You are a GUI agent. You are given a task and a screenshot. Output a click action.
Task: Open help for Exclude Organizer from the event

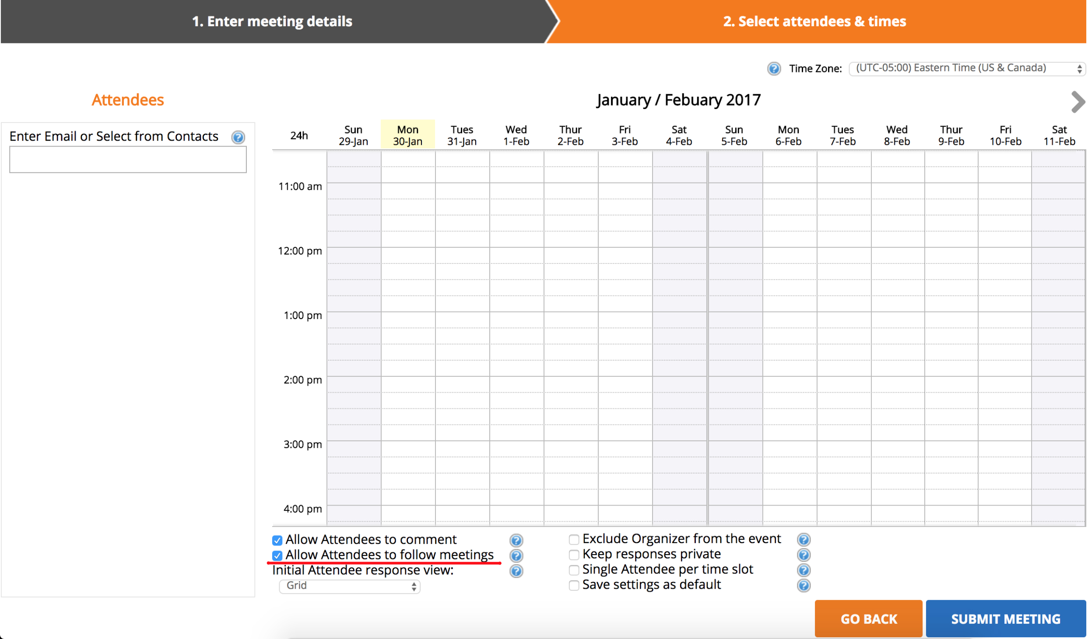tap(804, 539)
